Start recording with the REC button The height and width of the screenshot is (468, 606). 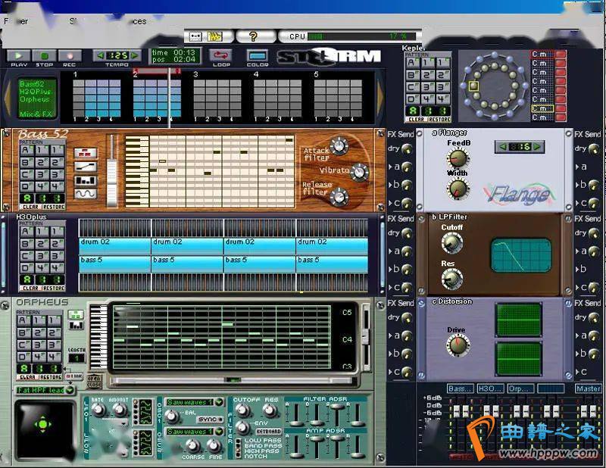coord(70,56)
